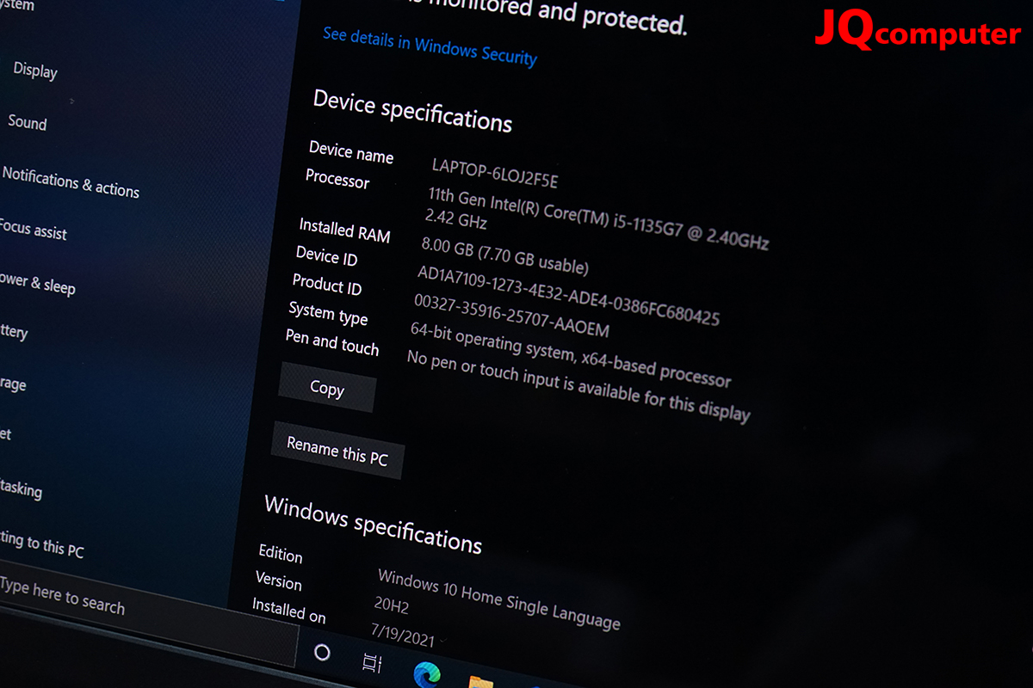This screenshot has height=688, width=1033.
Task: Click the Product ID label
Action: click(327, 284)
